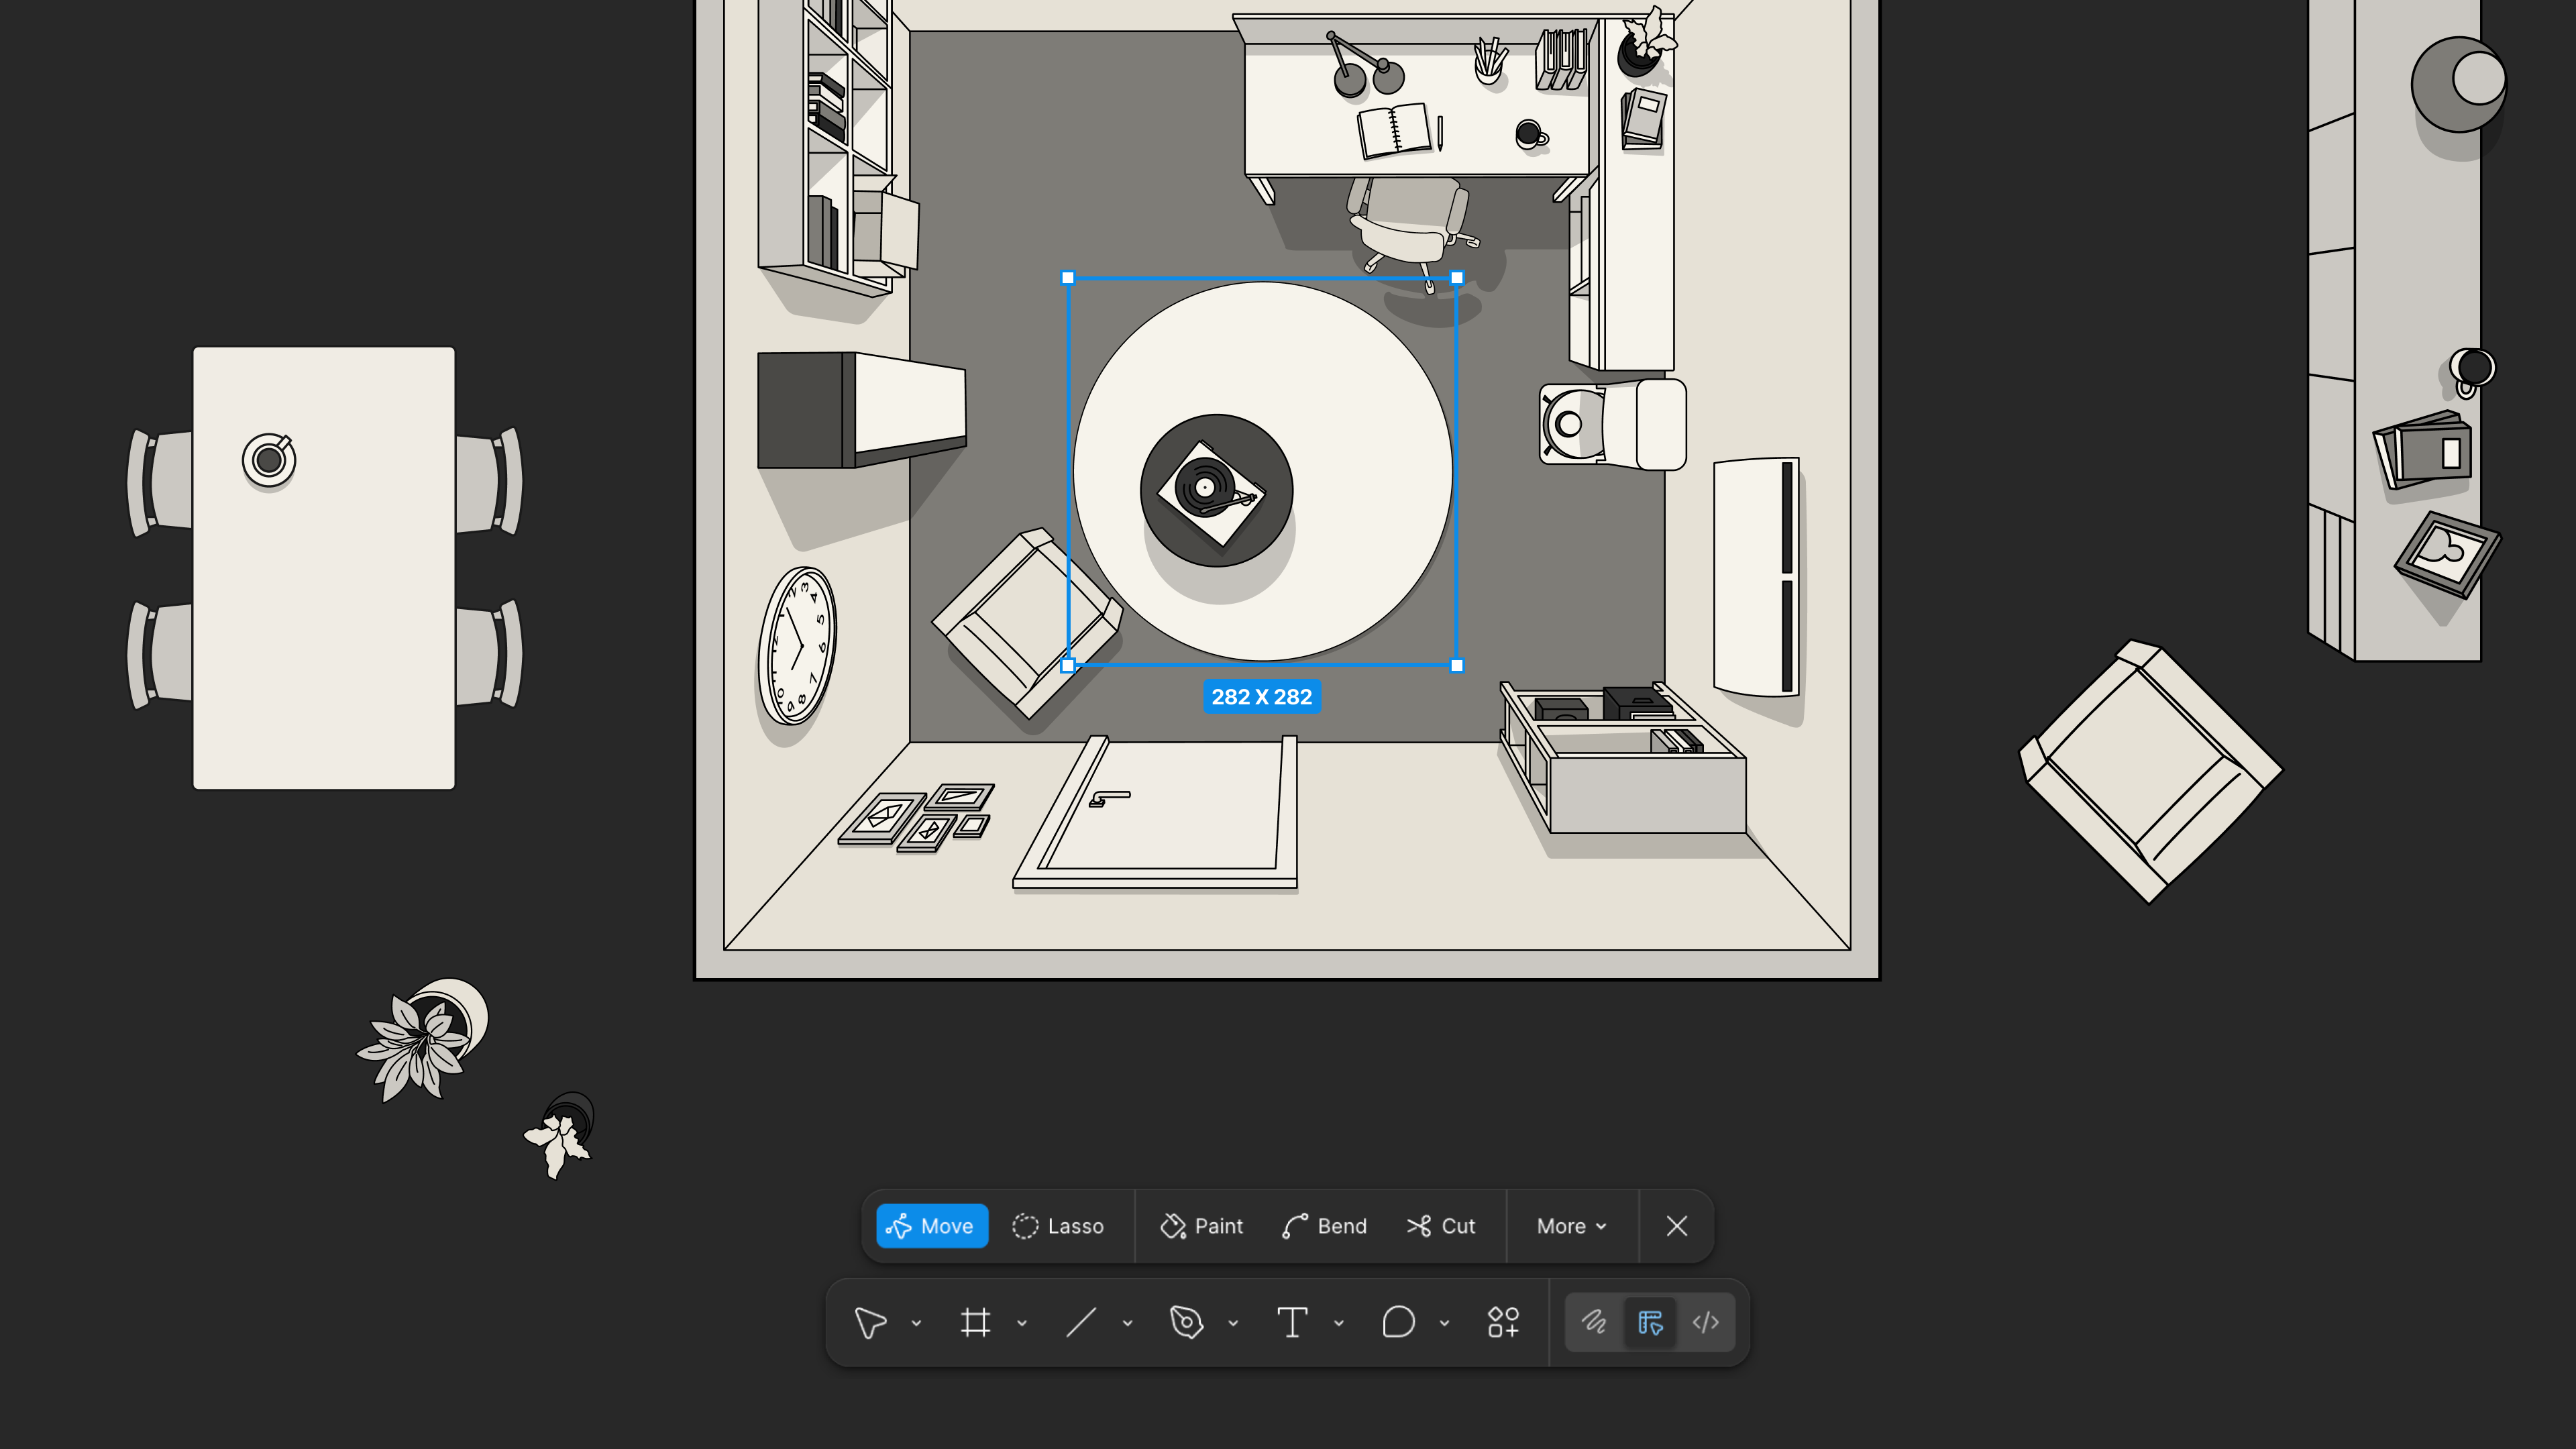Switch to Draw mode toggle
2576x1449 pixels.
pyautogui.click(x=1594, y=1323)
